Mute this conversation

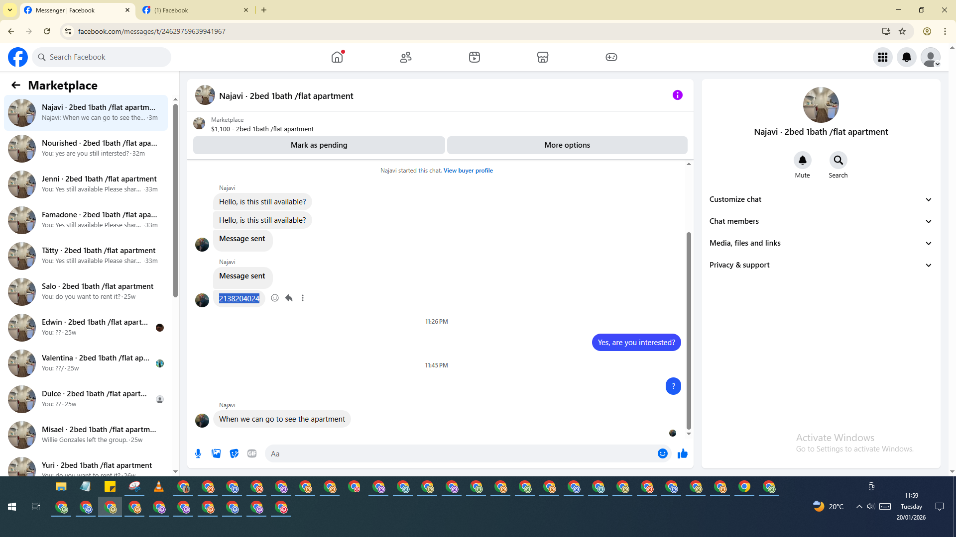coord(803,160)
